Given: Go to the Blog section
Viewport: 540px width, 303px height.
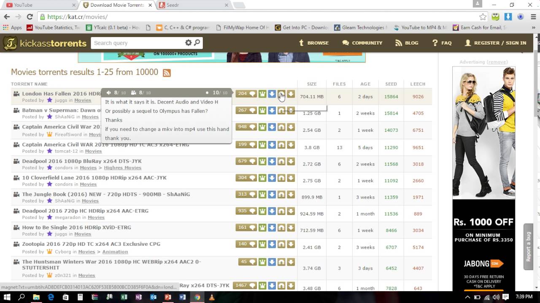Looking at the screenshot, I should tap(407, 43).
